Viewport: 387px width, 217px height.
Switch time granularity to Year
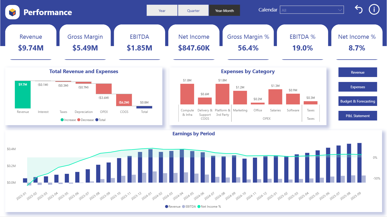pyautogui.click(x=162, y=11)
